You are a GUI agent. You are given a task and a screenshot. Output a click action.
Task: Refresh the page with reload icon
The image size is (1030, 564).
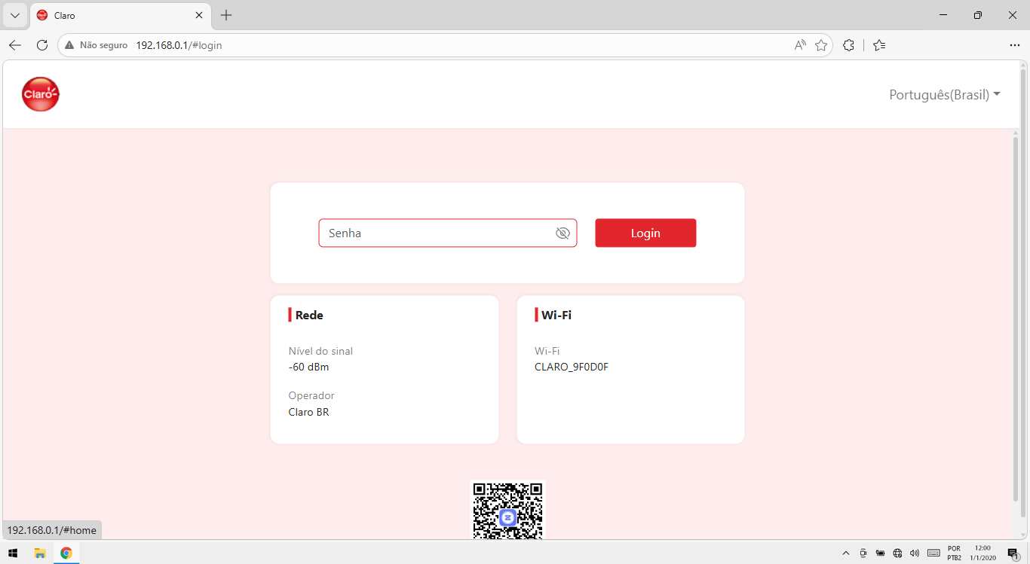[x=42, y=45]
